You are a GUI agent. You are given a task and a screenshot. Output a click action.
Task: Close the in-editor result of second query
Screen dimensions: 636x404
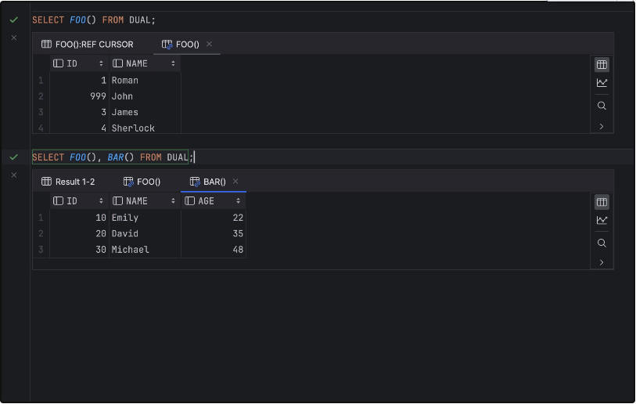[14, 175]
